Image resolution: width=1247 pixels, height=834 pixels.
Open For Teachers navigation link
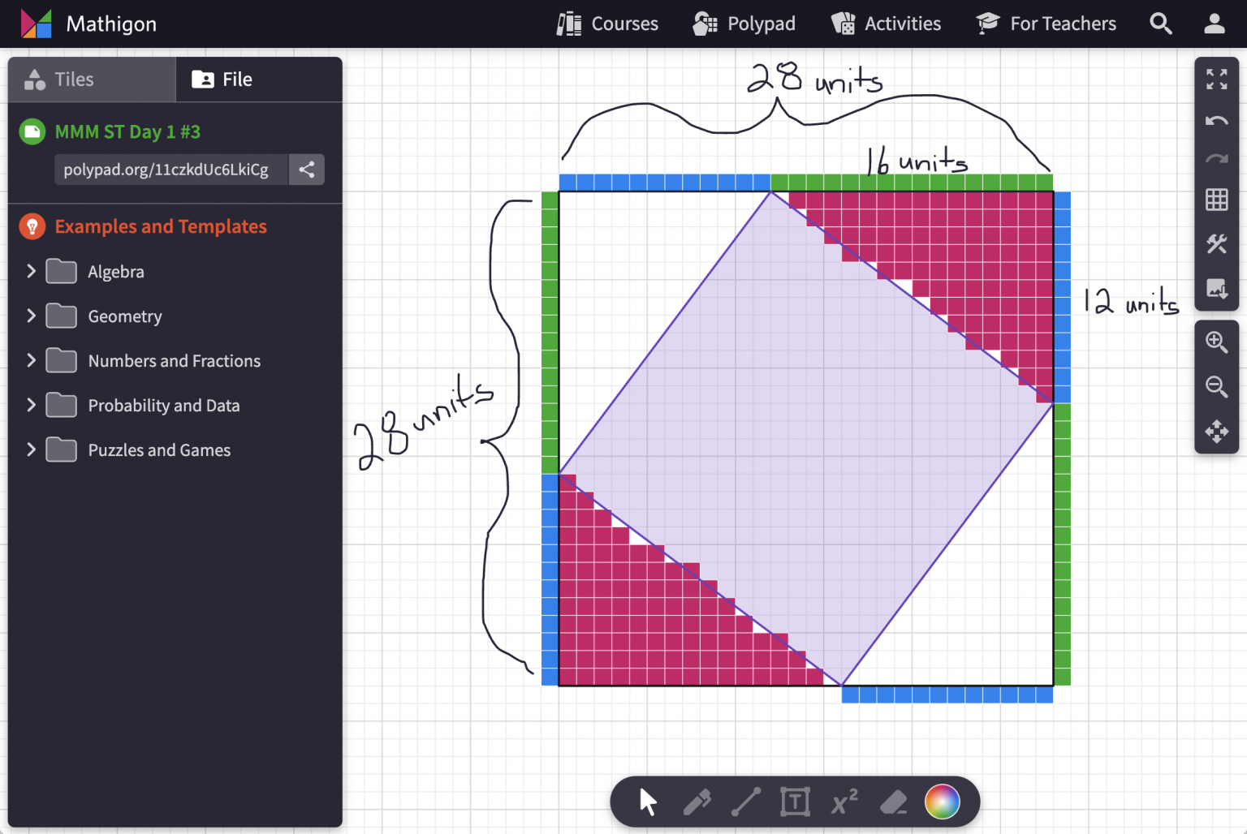click(1046, 24)
